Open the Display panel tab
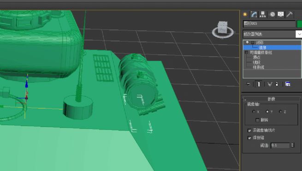The width and height of the screenshot is (302, 171). tap(281, 14)
